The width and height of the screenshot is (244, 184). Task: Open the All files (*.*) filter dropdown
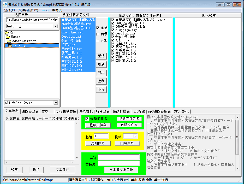56,103
